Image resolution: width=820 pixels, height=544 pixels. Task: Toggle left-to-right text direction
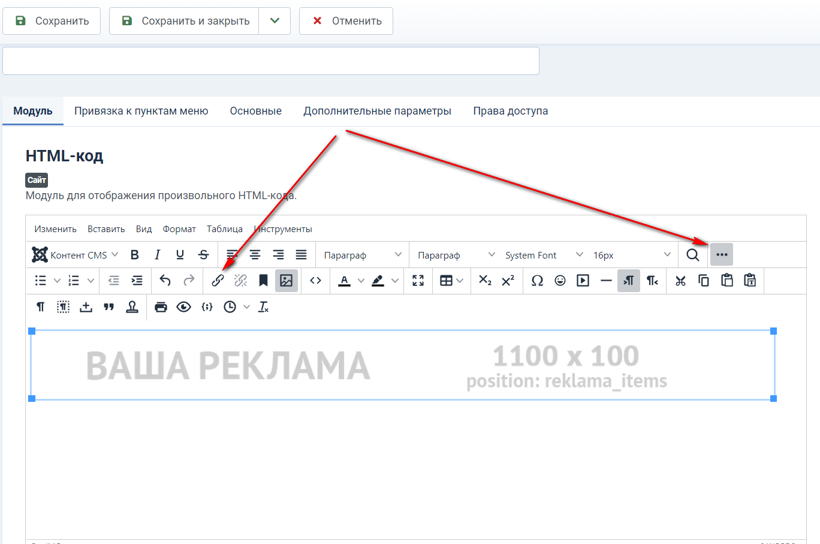click(628, 281)
